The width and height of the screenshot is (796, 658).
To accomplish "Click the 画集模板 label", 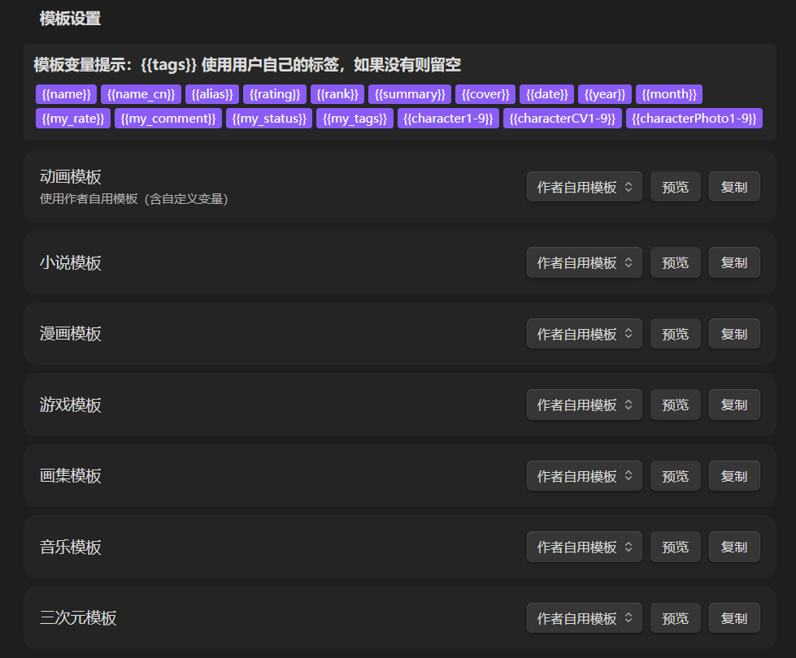I will coord(71,476).
